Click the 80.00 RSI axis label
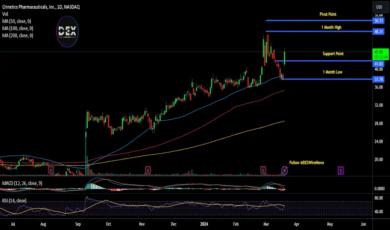390x230 pixels. pyautogui.click(x=379, y=198)
